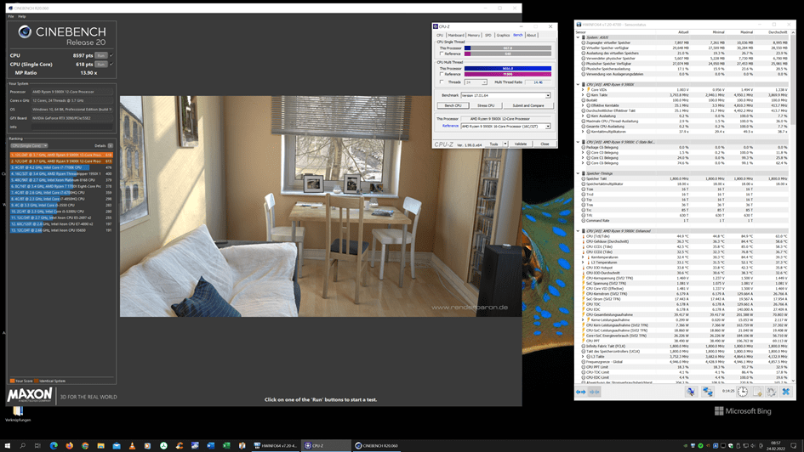Switch to Graphics tab in CPU-Z
Image resolution: width=804 pixels, height=452 pixels.
[x=503, y=36]
